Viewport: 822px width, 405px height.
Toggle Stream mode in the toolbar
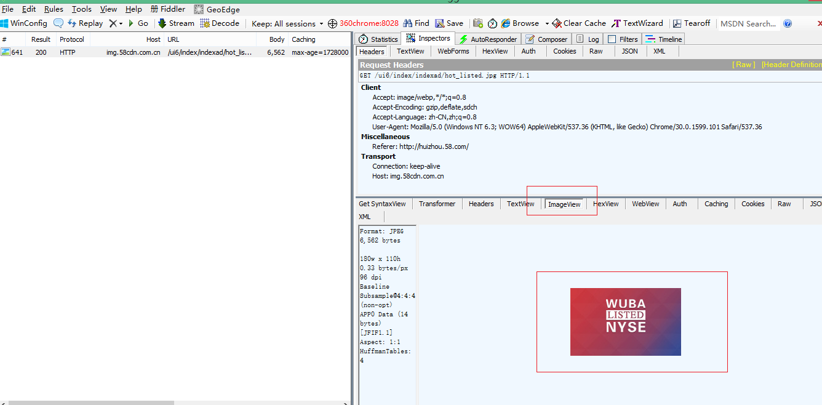(176, 23)
